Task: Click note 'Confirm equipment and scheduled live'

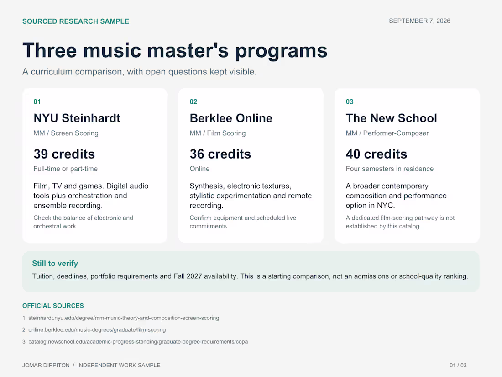Action: (x=243, y=222)
